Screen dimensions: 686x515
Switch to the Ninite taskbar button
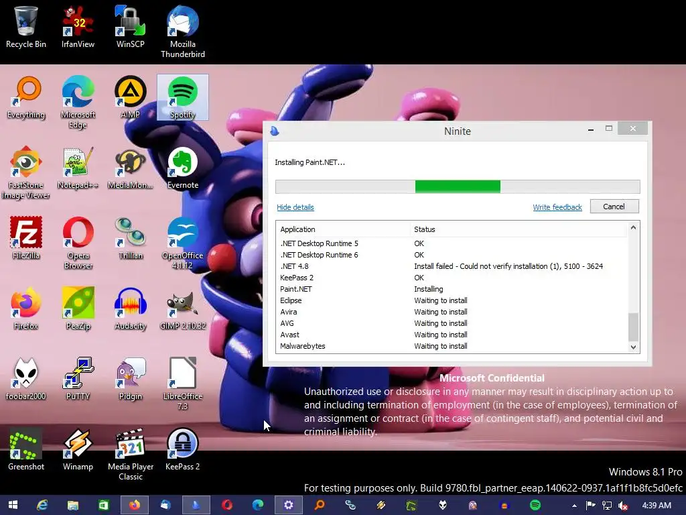[196, 505]
